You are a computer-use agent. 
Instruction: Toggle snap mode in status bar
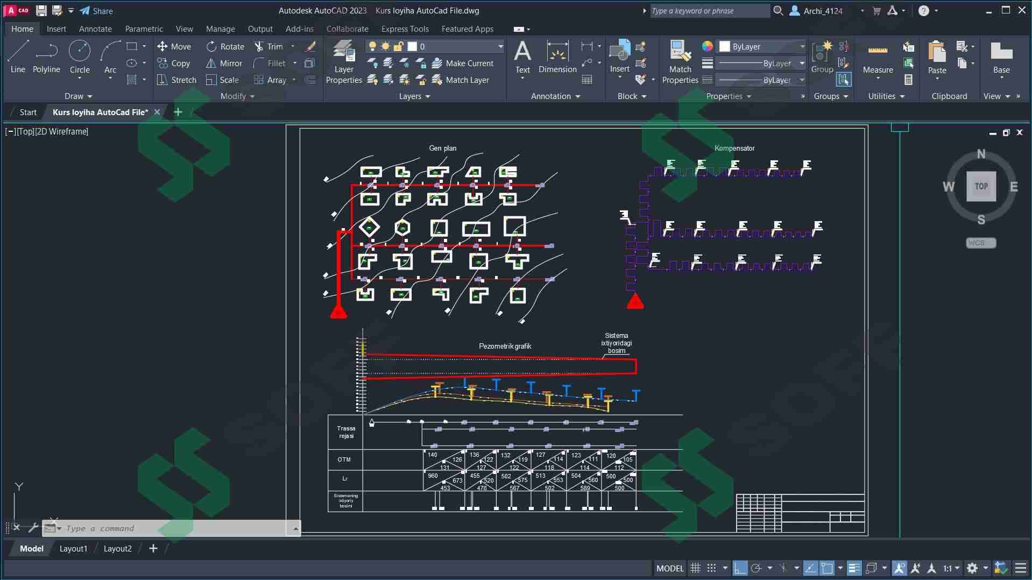(711, 568)
